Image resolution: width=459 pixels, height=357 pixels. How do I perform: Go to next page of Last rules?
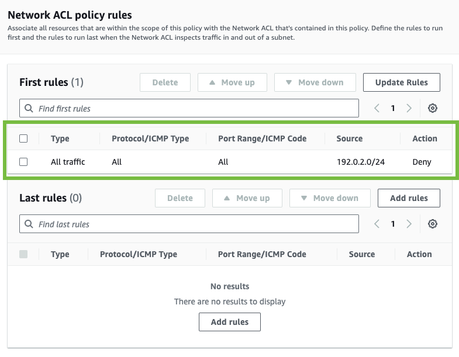click(409, 224)
